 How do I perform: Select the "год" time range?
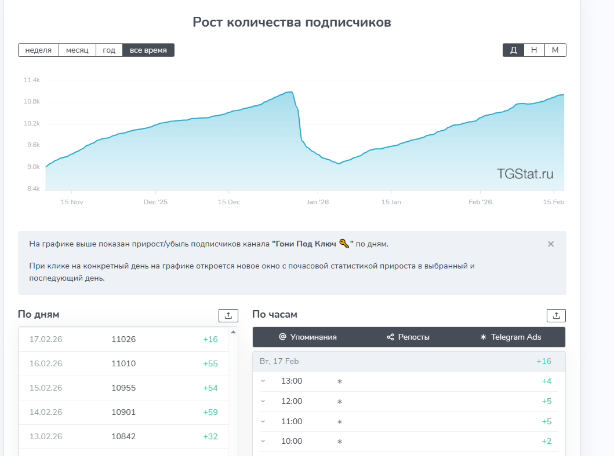[109, 50]
